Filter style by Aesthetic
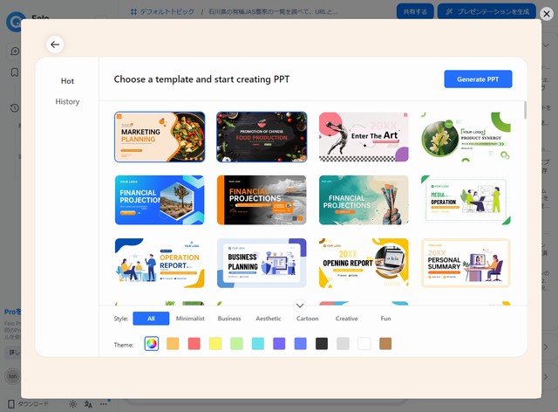The image size is (558, 412). click(x=269, y=319)
